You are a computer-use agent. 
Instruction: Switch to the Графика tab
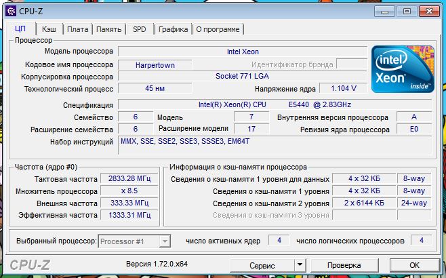pyautogui.click(x=173, y=29)
